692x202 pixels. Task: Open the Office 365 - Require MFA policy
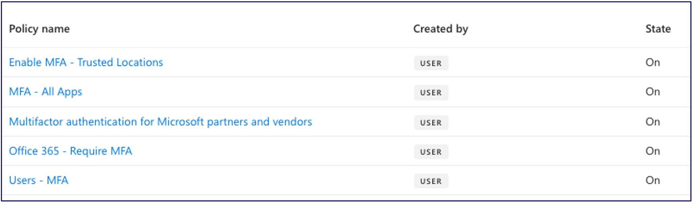tap(70, 151)
